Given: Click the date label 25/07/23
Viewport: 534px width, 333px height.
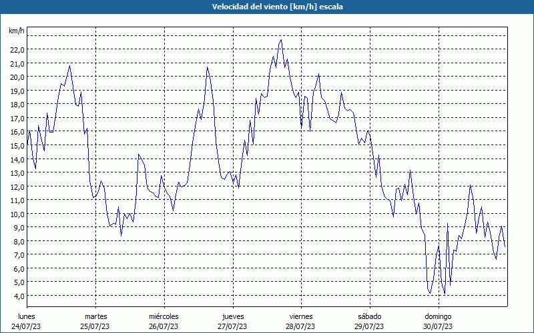Looking at the screenshot, I should 95,326.
